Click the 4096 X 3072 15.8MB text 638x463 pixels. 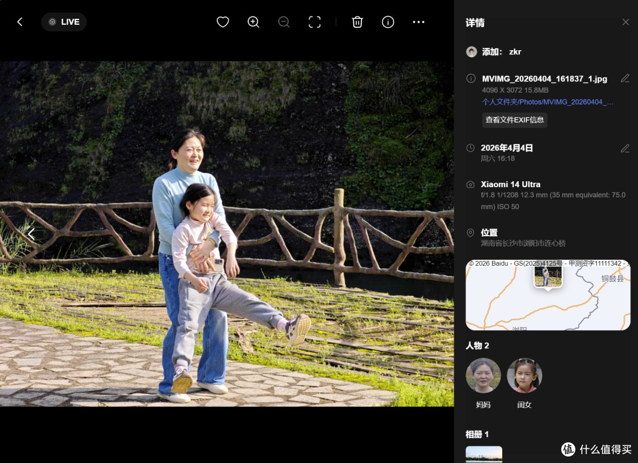coord(515,90)
